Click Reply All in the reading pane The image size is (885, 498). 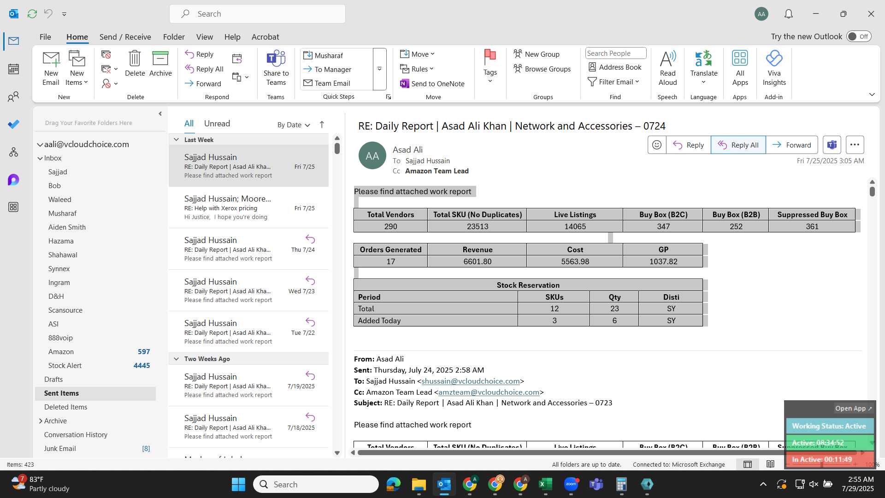(738, 145)
